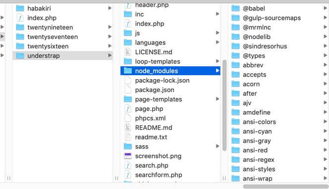Click the README.md document icon

coord(128,128)
